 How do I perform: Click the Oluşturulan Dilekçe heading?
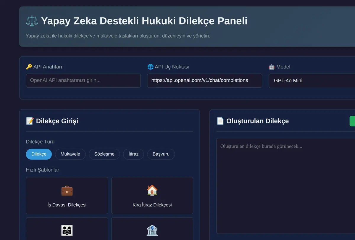click(257, 121)
